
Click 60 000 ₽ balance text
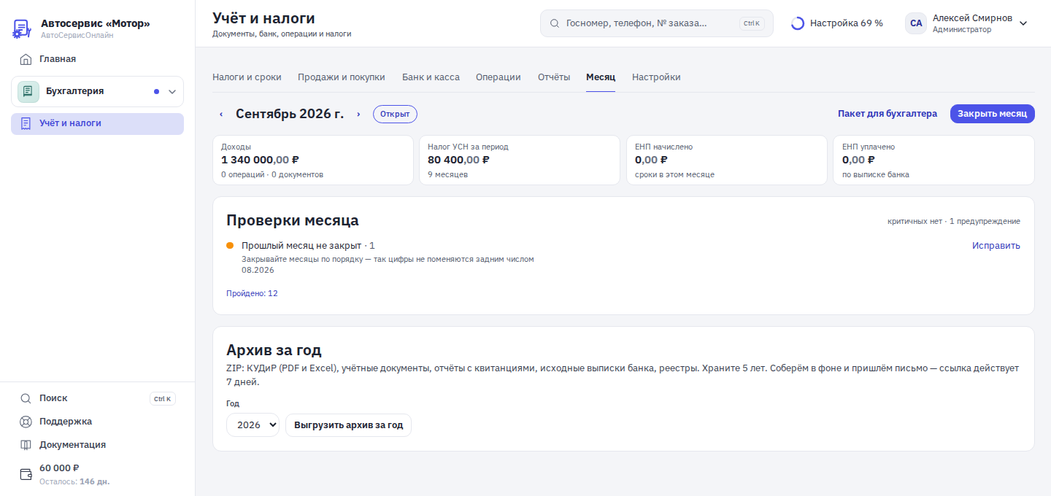tap(59, 468)
